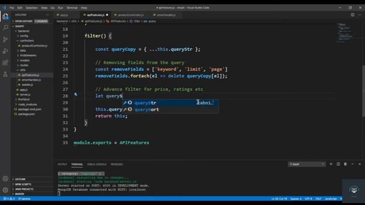Open the View menu

pos(44,7)
